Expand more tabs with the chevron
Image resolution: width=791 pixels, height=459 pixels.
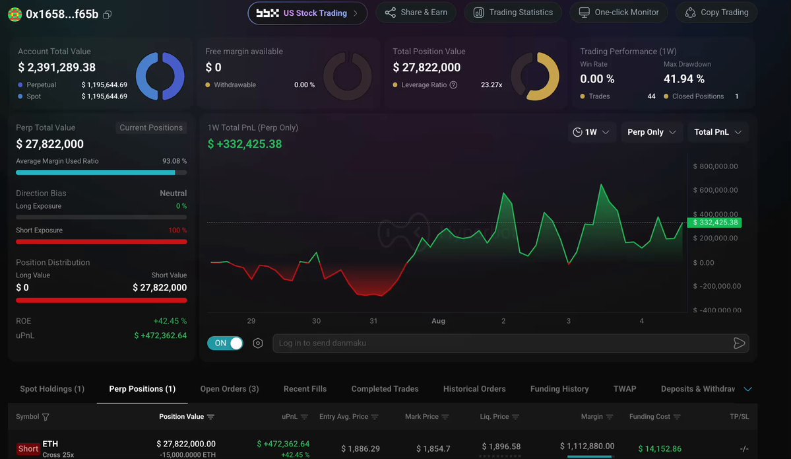coord(748,389)
